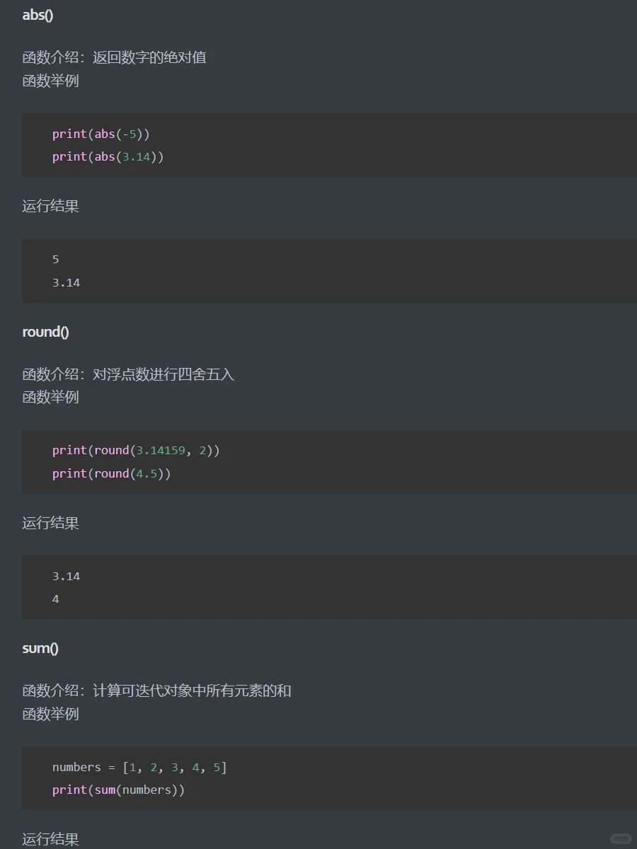Click the first 运行结果 label under abs()
The height and width of the screenshot is (849, 637).
(x=50, y=206)
